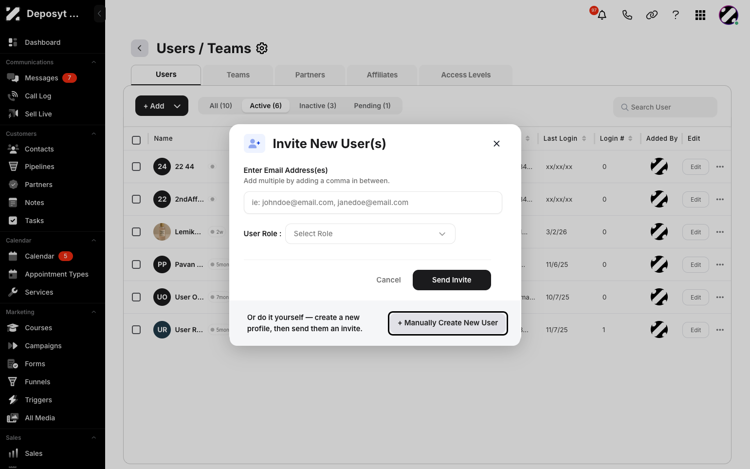Switch to the Access Levels tab

466,75
